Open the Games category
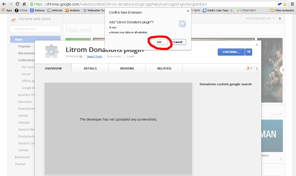Viewport: 296px width, 176px height. click(23, 116)
